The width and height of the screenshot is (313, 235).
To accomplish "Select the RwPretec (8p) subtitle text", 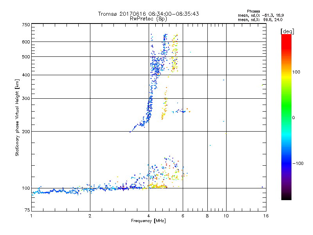I will [x=148, y=18].
